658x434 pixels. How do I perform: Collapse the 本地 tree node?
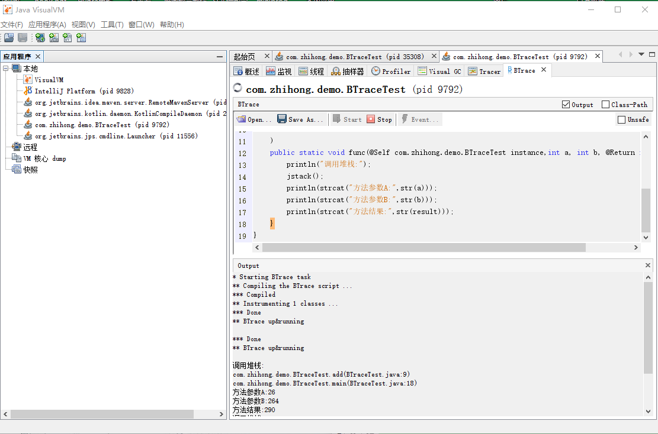coord(6,68)
